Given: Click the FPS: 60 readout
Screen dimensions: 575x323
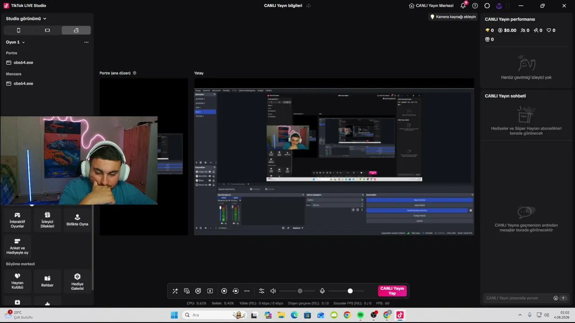Looking at the screenshot, I should [x=383, y=303].
